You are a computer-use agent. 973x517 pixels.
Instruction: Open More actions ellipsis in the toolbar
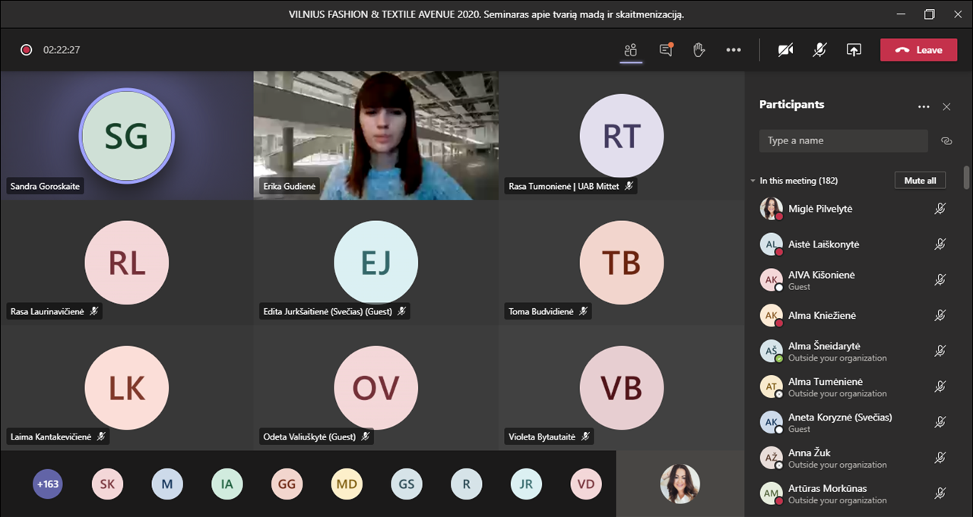[x=733, y=50]
